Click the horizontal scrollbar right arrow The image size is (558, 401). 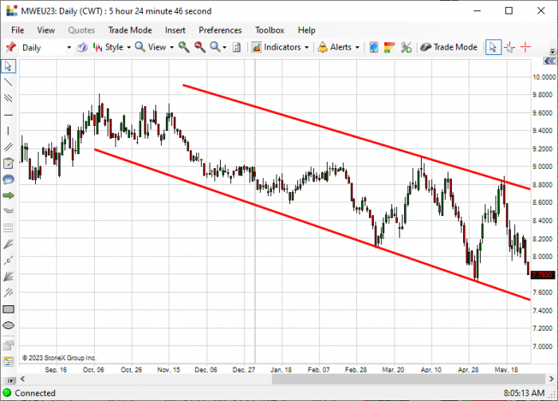click(552, 379)
